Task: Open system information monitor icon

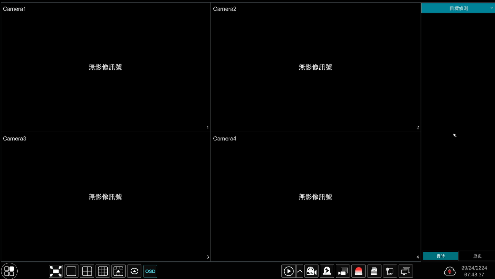Action: point(406,271)
